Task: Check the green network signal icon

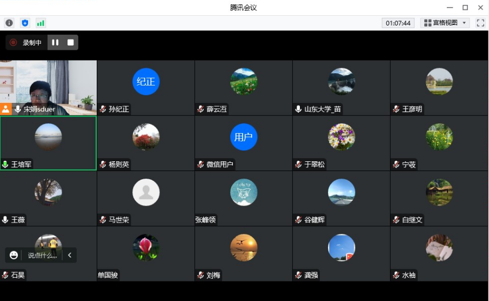Action: coord(41,23)
